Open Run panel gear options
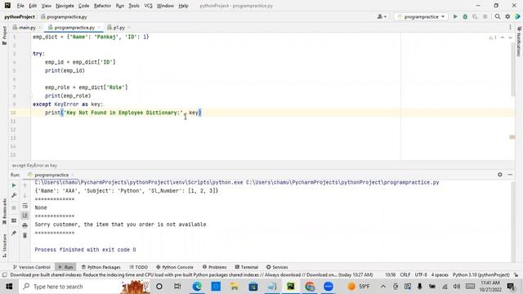 point(499,175)
